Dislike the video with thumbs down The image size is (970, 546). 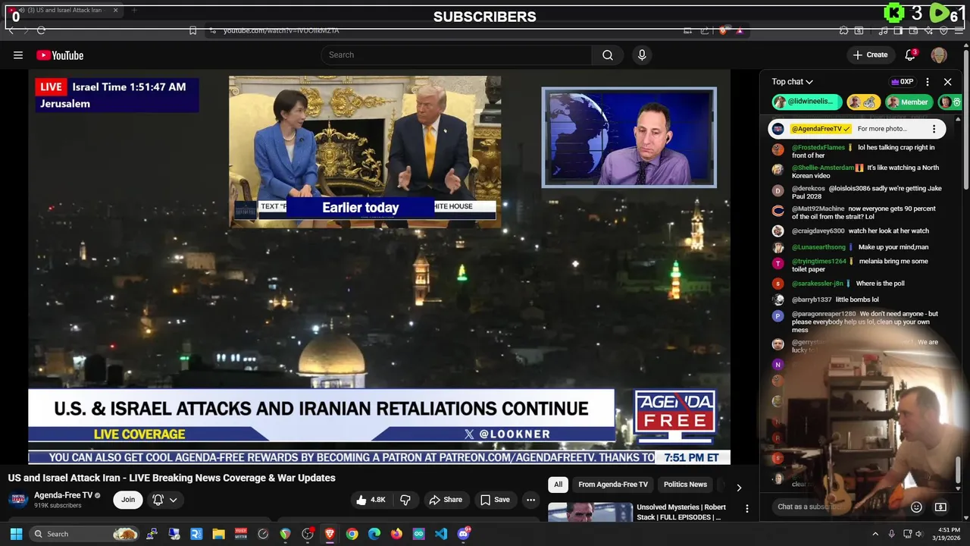click(x=405, y=500)
